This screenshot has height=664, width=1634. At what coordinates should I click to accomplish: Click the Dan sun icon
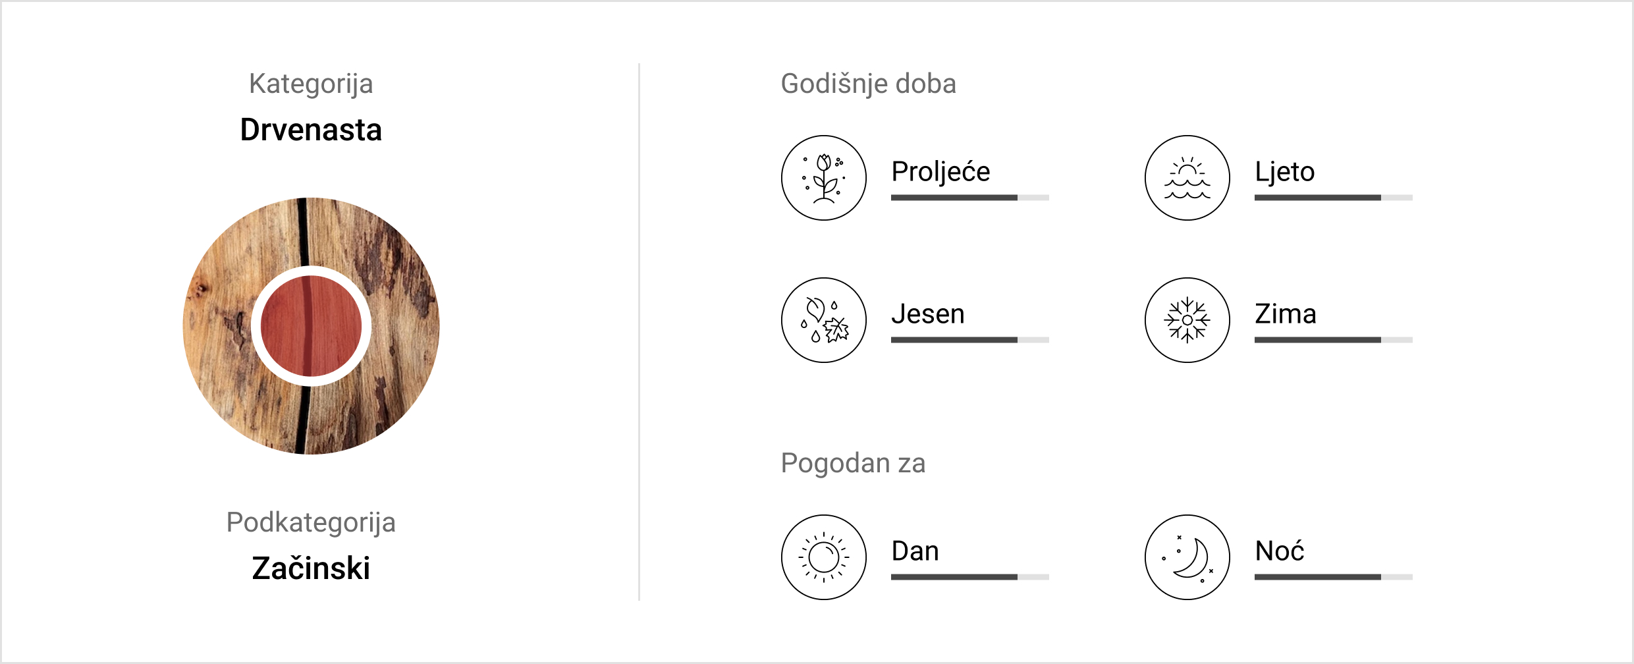[823, 557]
